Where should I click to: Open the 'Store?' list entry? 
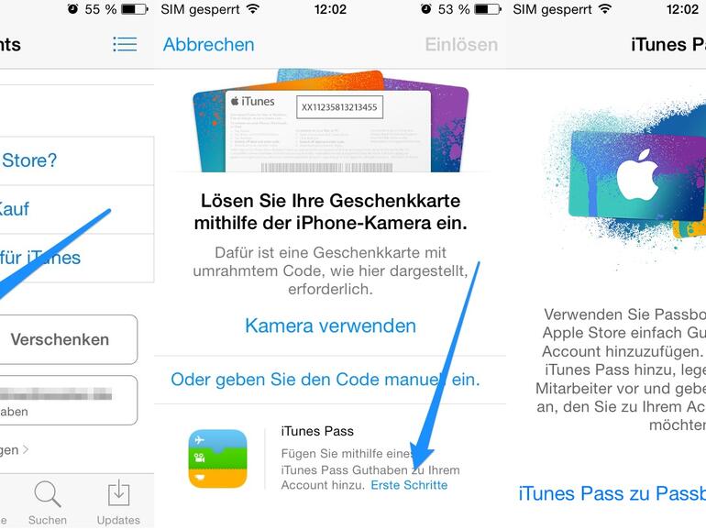pos(77,160)
